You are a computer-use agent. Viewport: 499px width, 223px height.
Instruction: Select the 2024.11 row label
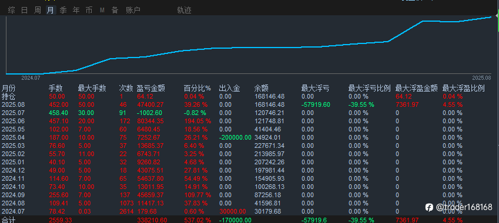pyautogui.click(x=13, y=178)
